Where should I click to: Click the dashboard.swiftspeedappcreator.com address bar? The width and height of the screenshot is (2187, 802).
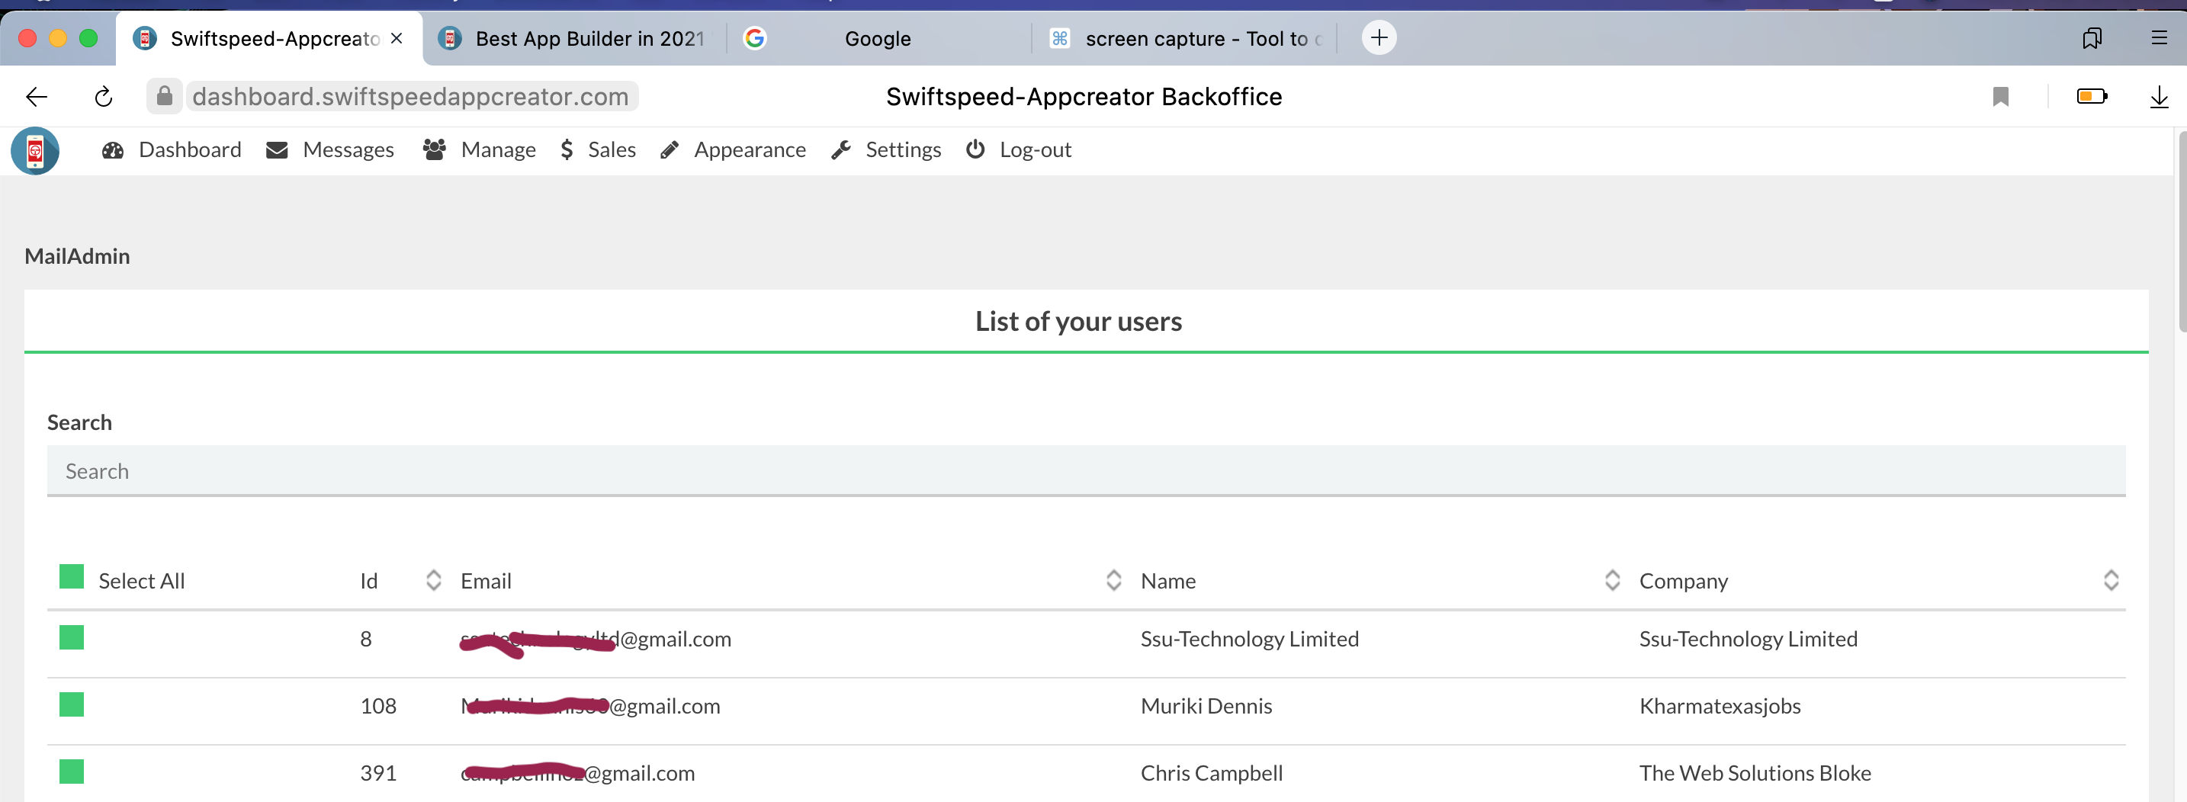(411, 97)
